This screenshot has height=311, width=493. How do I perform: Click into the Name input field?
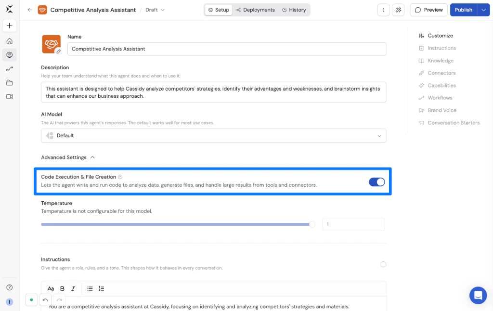[227, 49]
